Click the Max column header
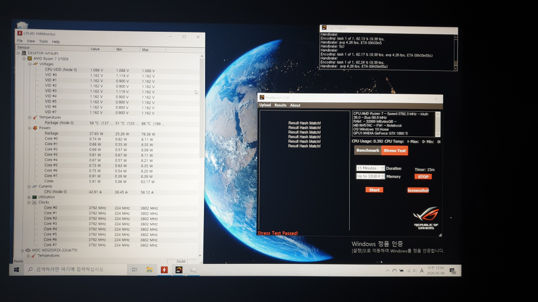 click(x=153, y=50)
